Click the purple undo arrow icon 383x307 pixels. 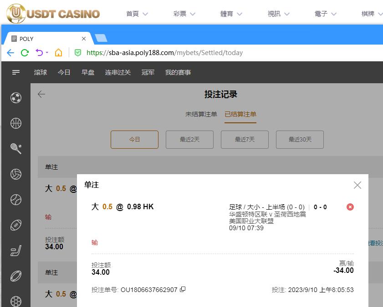[39, 53]
